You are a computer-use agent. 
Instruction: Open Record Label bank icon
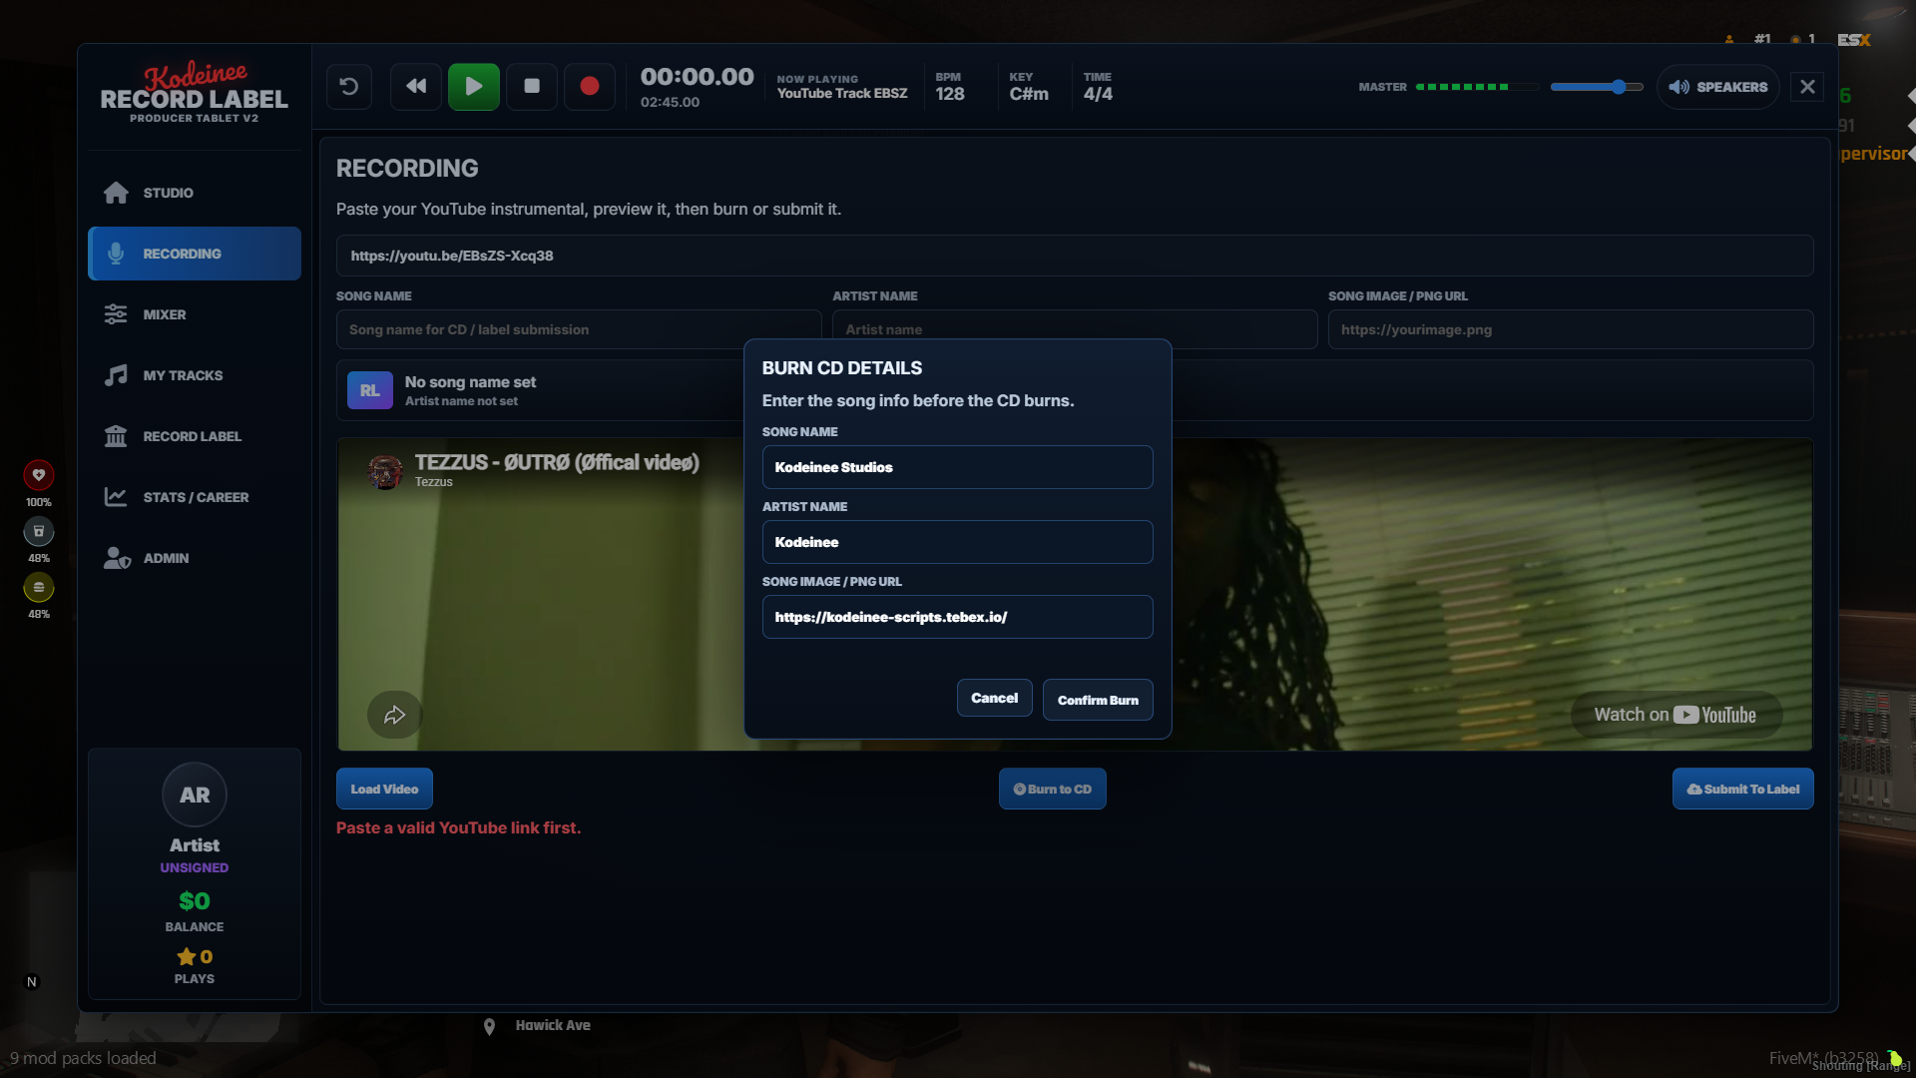point(116,436)
